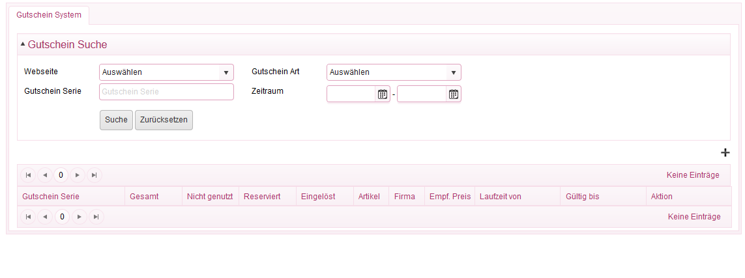Click the Zeitraum start date field
This screenshot has width=745, height=278.
coord(352,94)
